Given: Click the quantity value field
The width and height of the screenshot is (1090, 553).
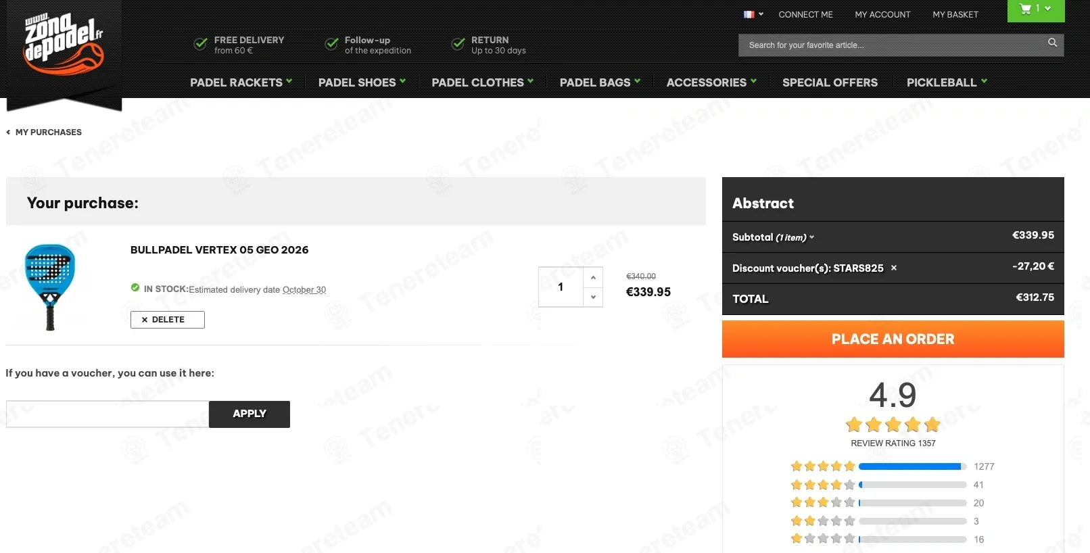Looking at the screenshot, I should 561,287.
